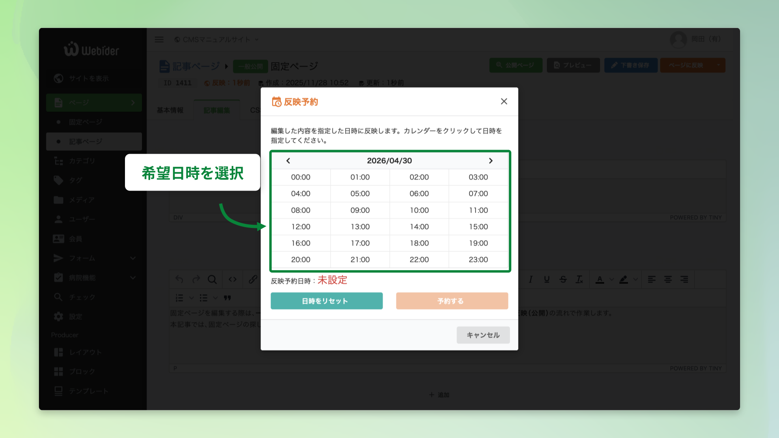Close the 反映予約 dialog
Screen dimensions: 779x438
pos(504,101)
